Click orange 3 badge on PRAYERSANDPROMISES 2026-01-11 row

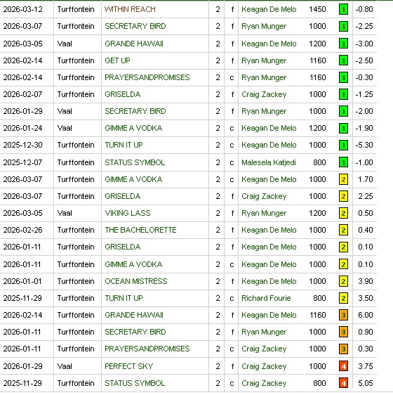pos(343,349)
